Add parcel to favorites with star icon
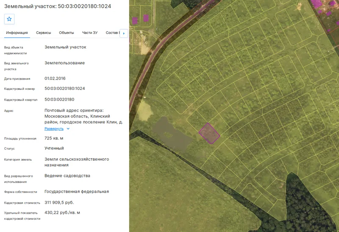339x232 pixels. (9, 19)
